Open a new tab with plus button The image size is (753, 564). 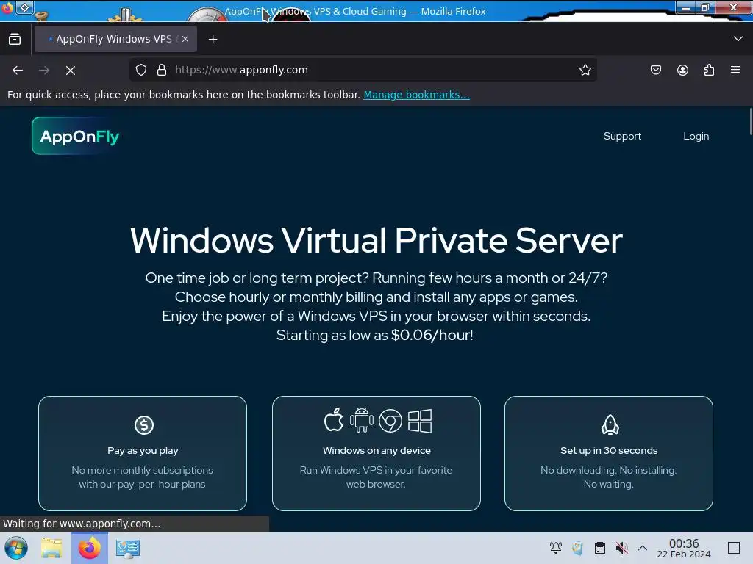click(x=213, y=40)
